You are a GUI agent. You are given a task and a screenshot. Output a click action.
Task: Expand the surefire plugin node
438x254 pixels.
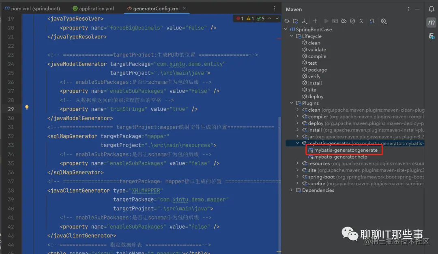tap(298, 183)
